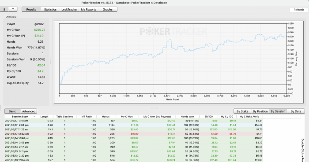Sort by the MT Ratio column header
Image resolution: width=309 pixels, height=162 pixels.
coord(87,117)
